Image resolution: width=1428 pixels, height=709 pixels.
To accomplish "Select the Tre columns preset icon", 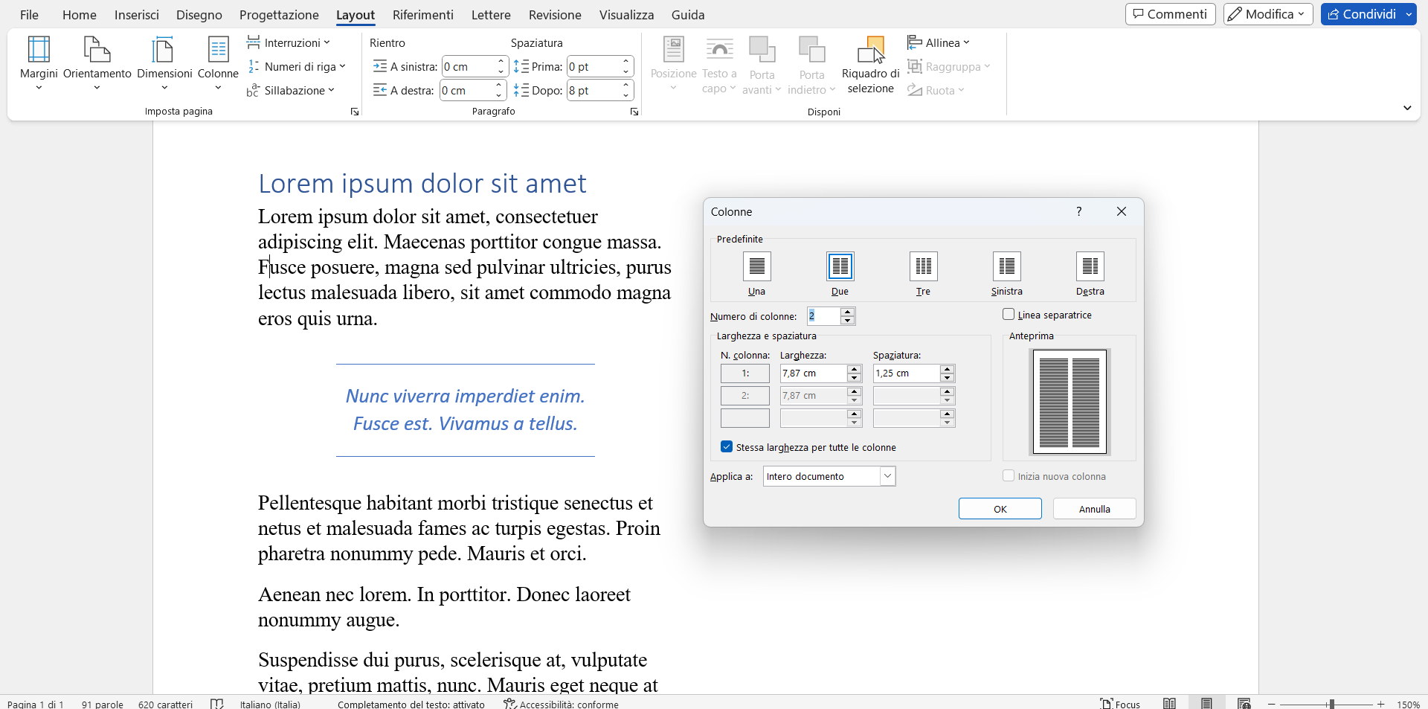I will click(923, 267).
